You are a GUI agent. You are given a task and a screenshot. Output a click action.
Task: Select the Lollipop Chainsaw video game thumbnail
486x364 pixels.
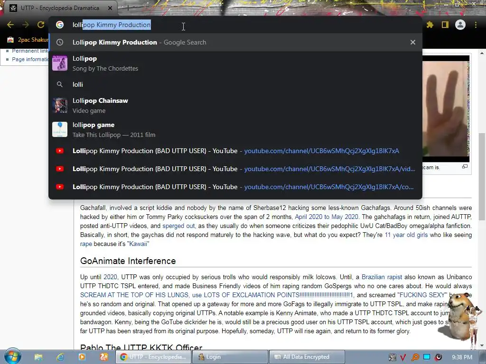click(x=60, y=105)
